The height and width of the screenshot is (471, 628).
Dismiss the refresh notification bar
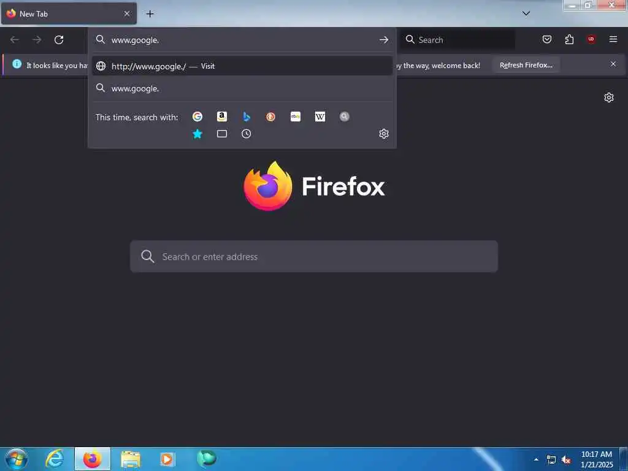pyautogui.click(x=613, y=64)
